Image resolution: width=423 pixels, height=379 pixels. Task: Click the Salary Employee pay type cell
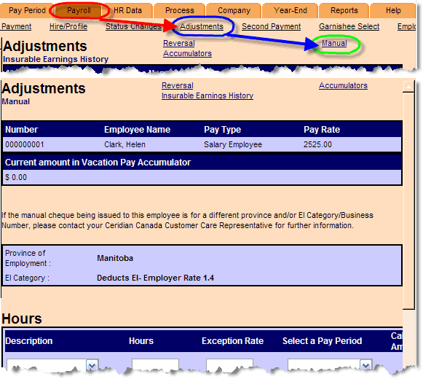point(233,145)
